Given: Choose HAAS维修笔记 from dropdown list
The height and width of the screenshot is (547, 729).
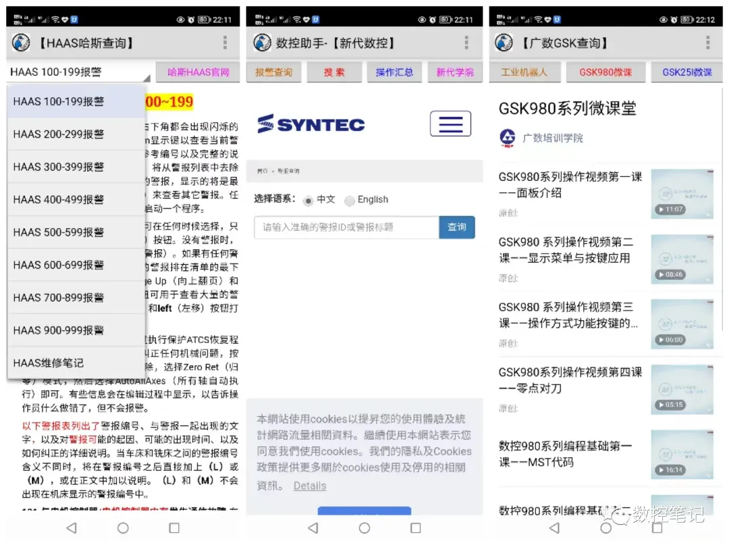Looking at the screenshot, I should [77, 363].
